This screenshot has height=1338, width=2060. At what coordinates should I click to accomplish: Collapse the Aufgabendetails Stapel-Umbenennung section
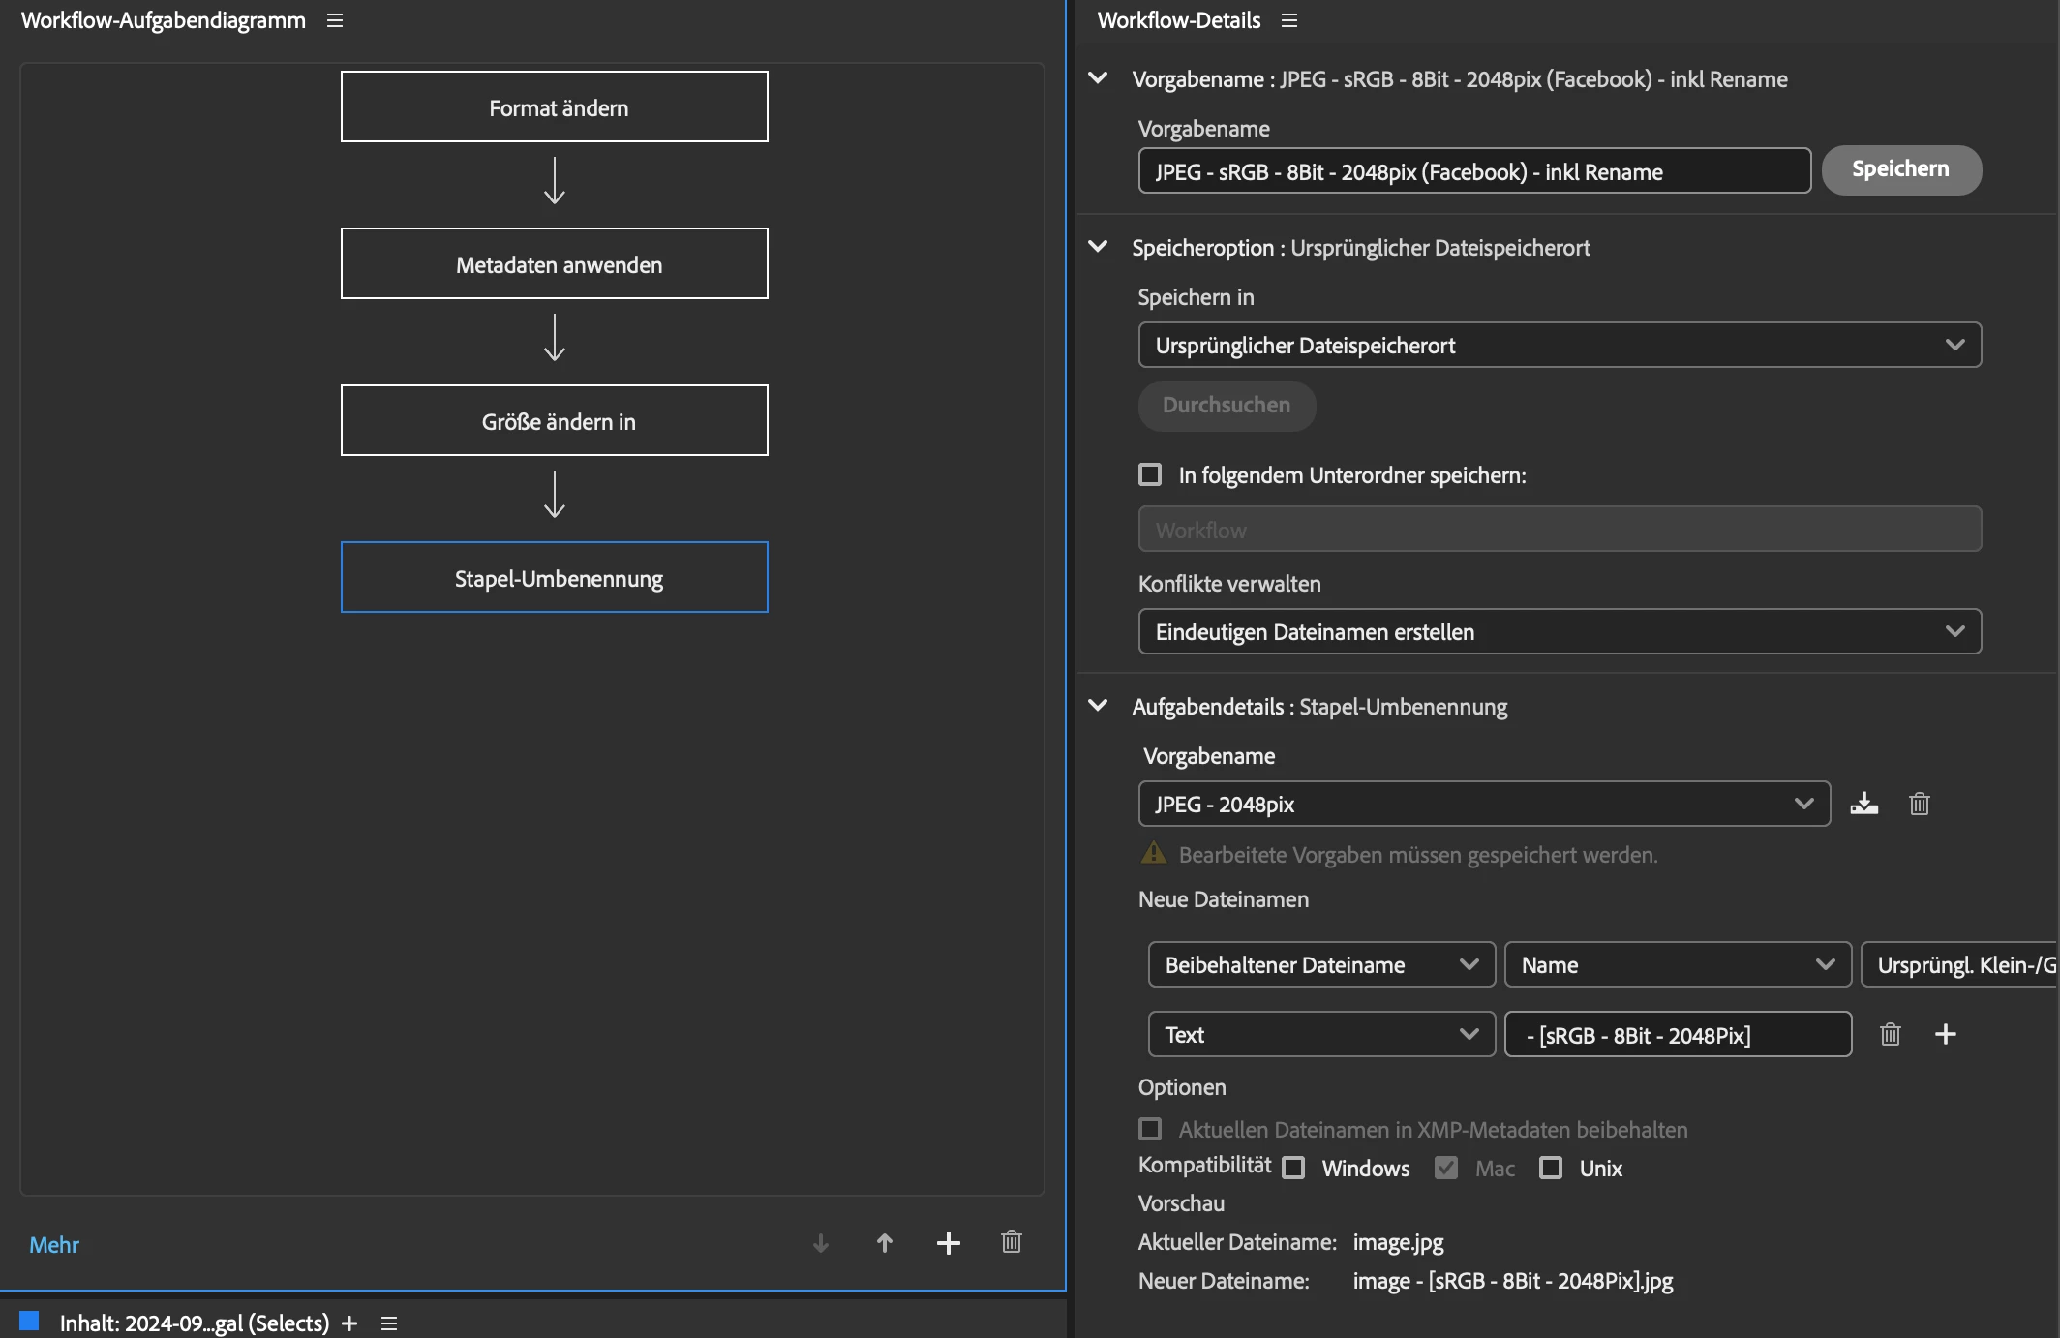click(1098, 706)
